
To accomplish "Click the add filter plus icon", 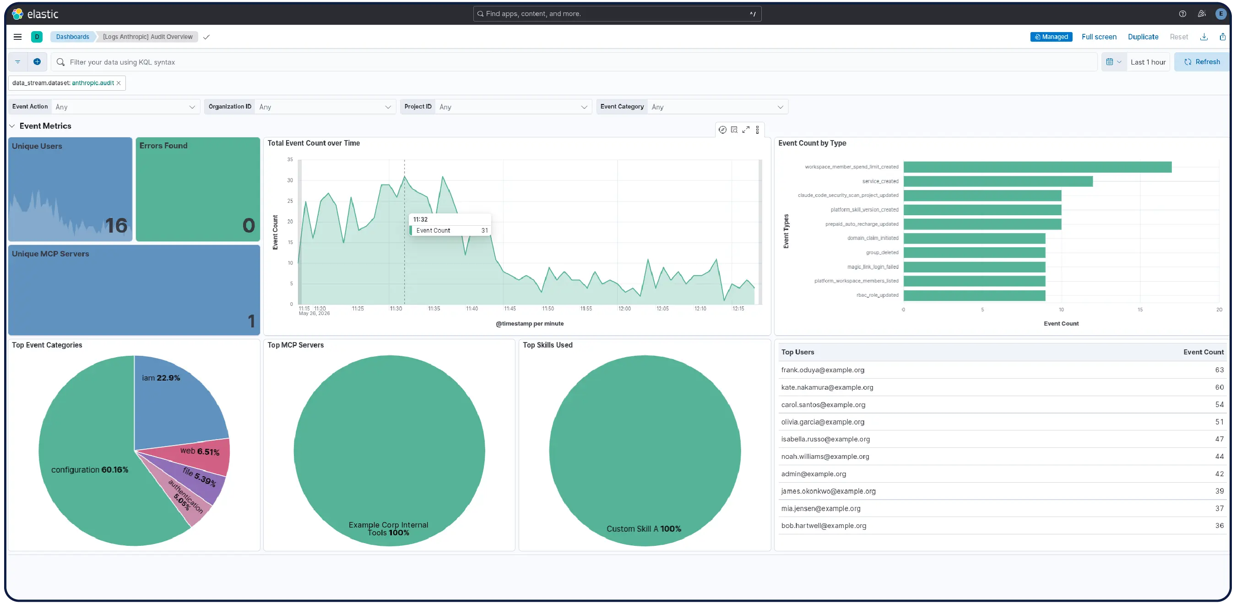I will coord(37,62).
